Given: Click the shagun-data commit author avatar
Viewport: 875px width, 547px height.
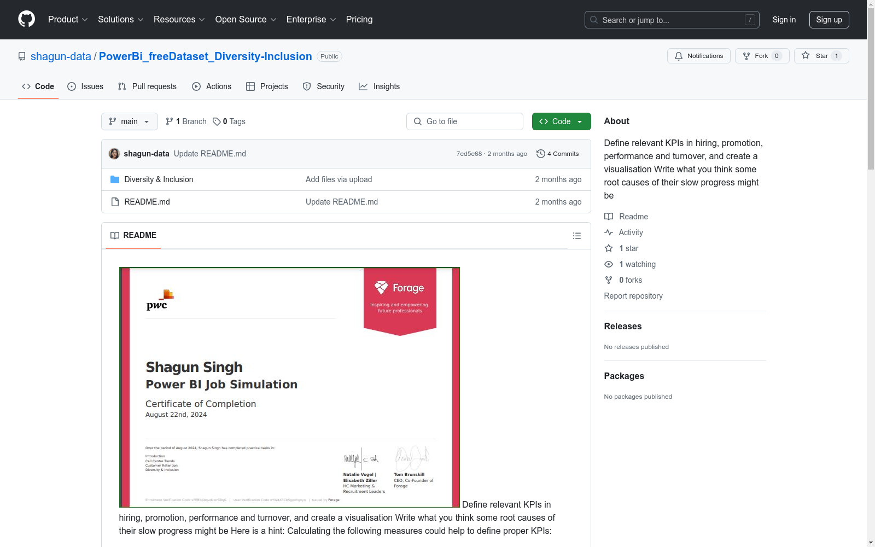Looking at the screenshot, I should 114,154.
